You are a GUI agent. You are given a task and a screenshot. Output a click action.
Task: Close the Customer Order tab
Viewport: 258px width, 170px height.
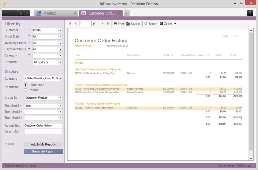120,13
